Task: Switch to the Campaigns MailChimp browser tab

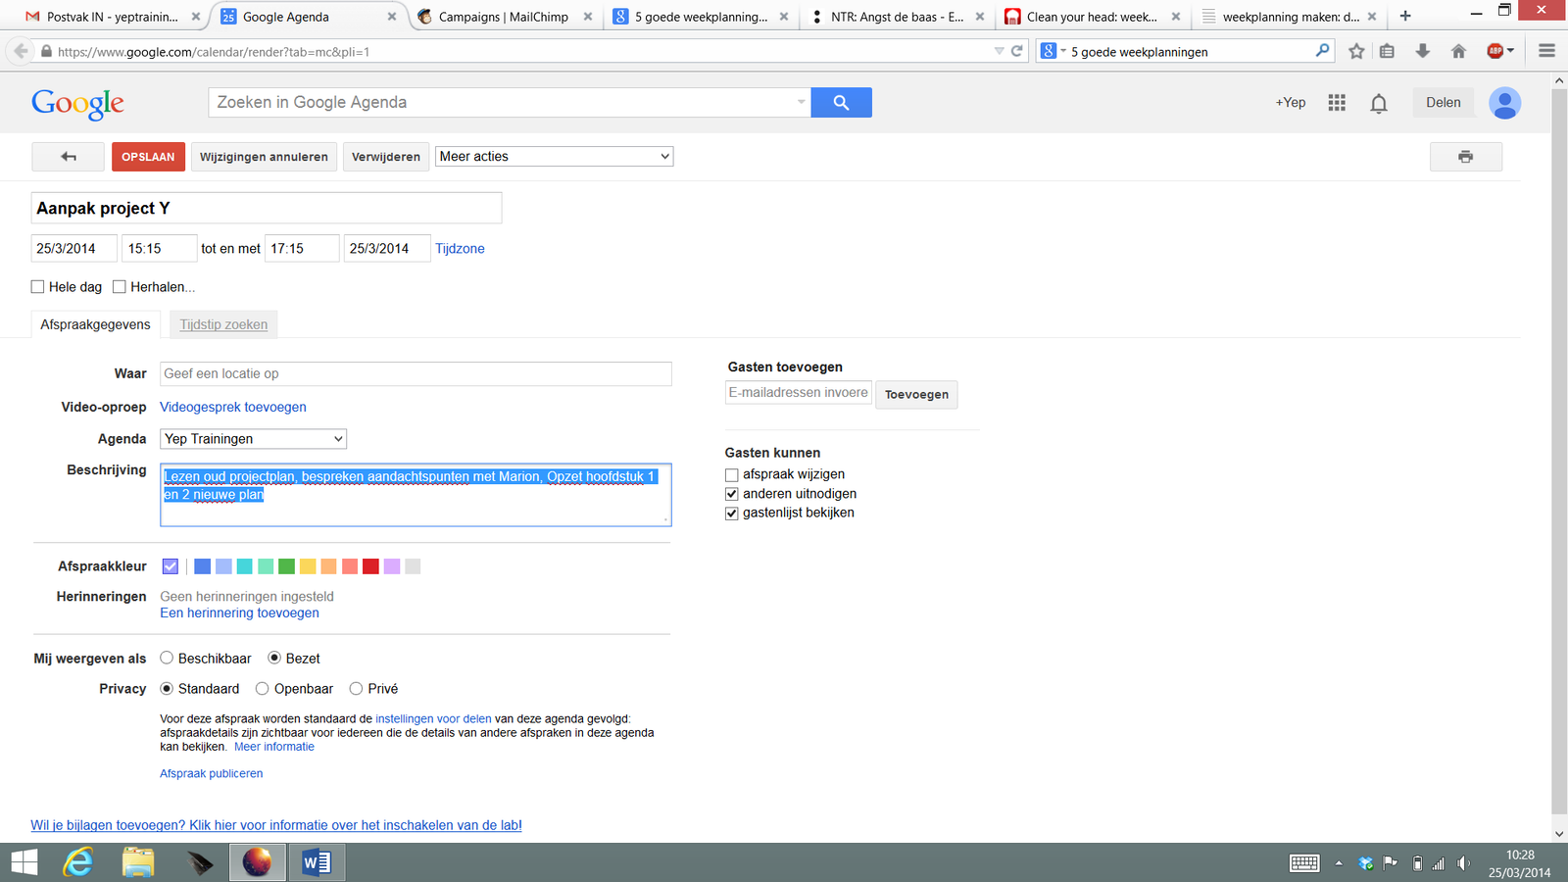Action: click(503, 17)
